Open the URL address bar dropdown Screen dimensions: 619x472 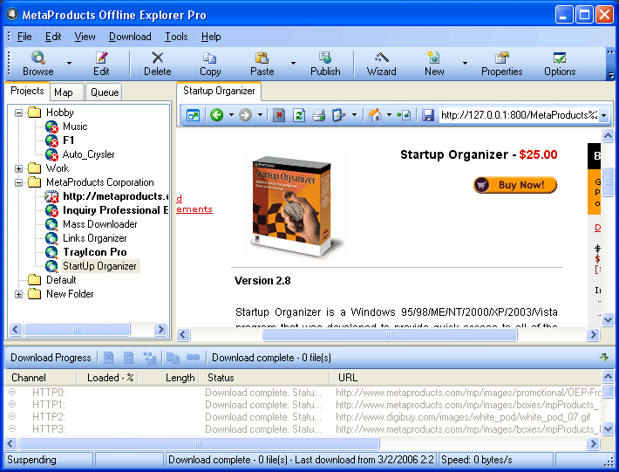(x=603, y=115)
